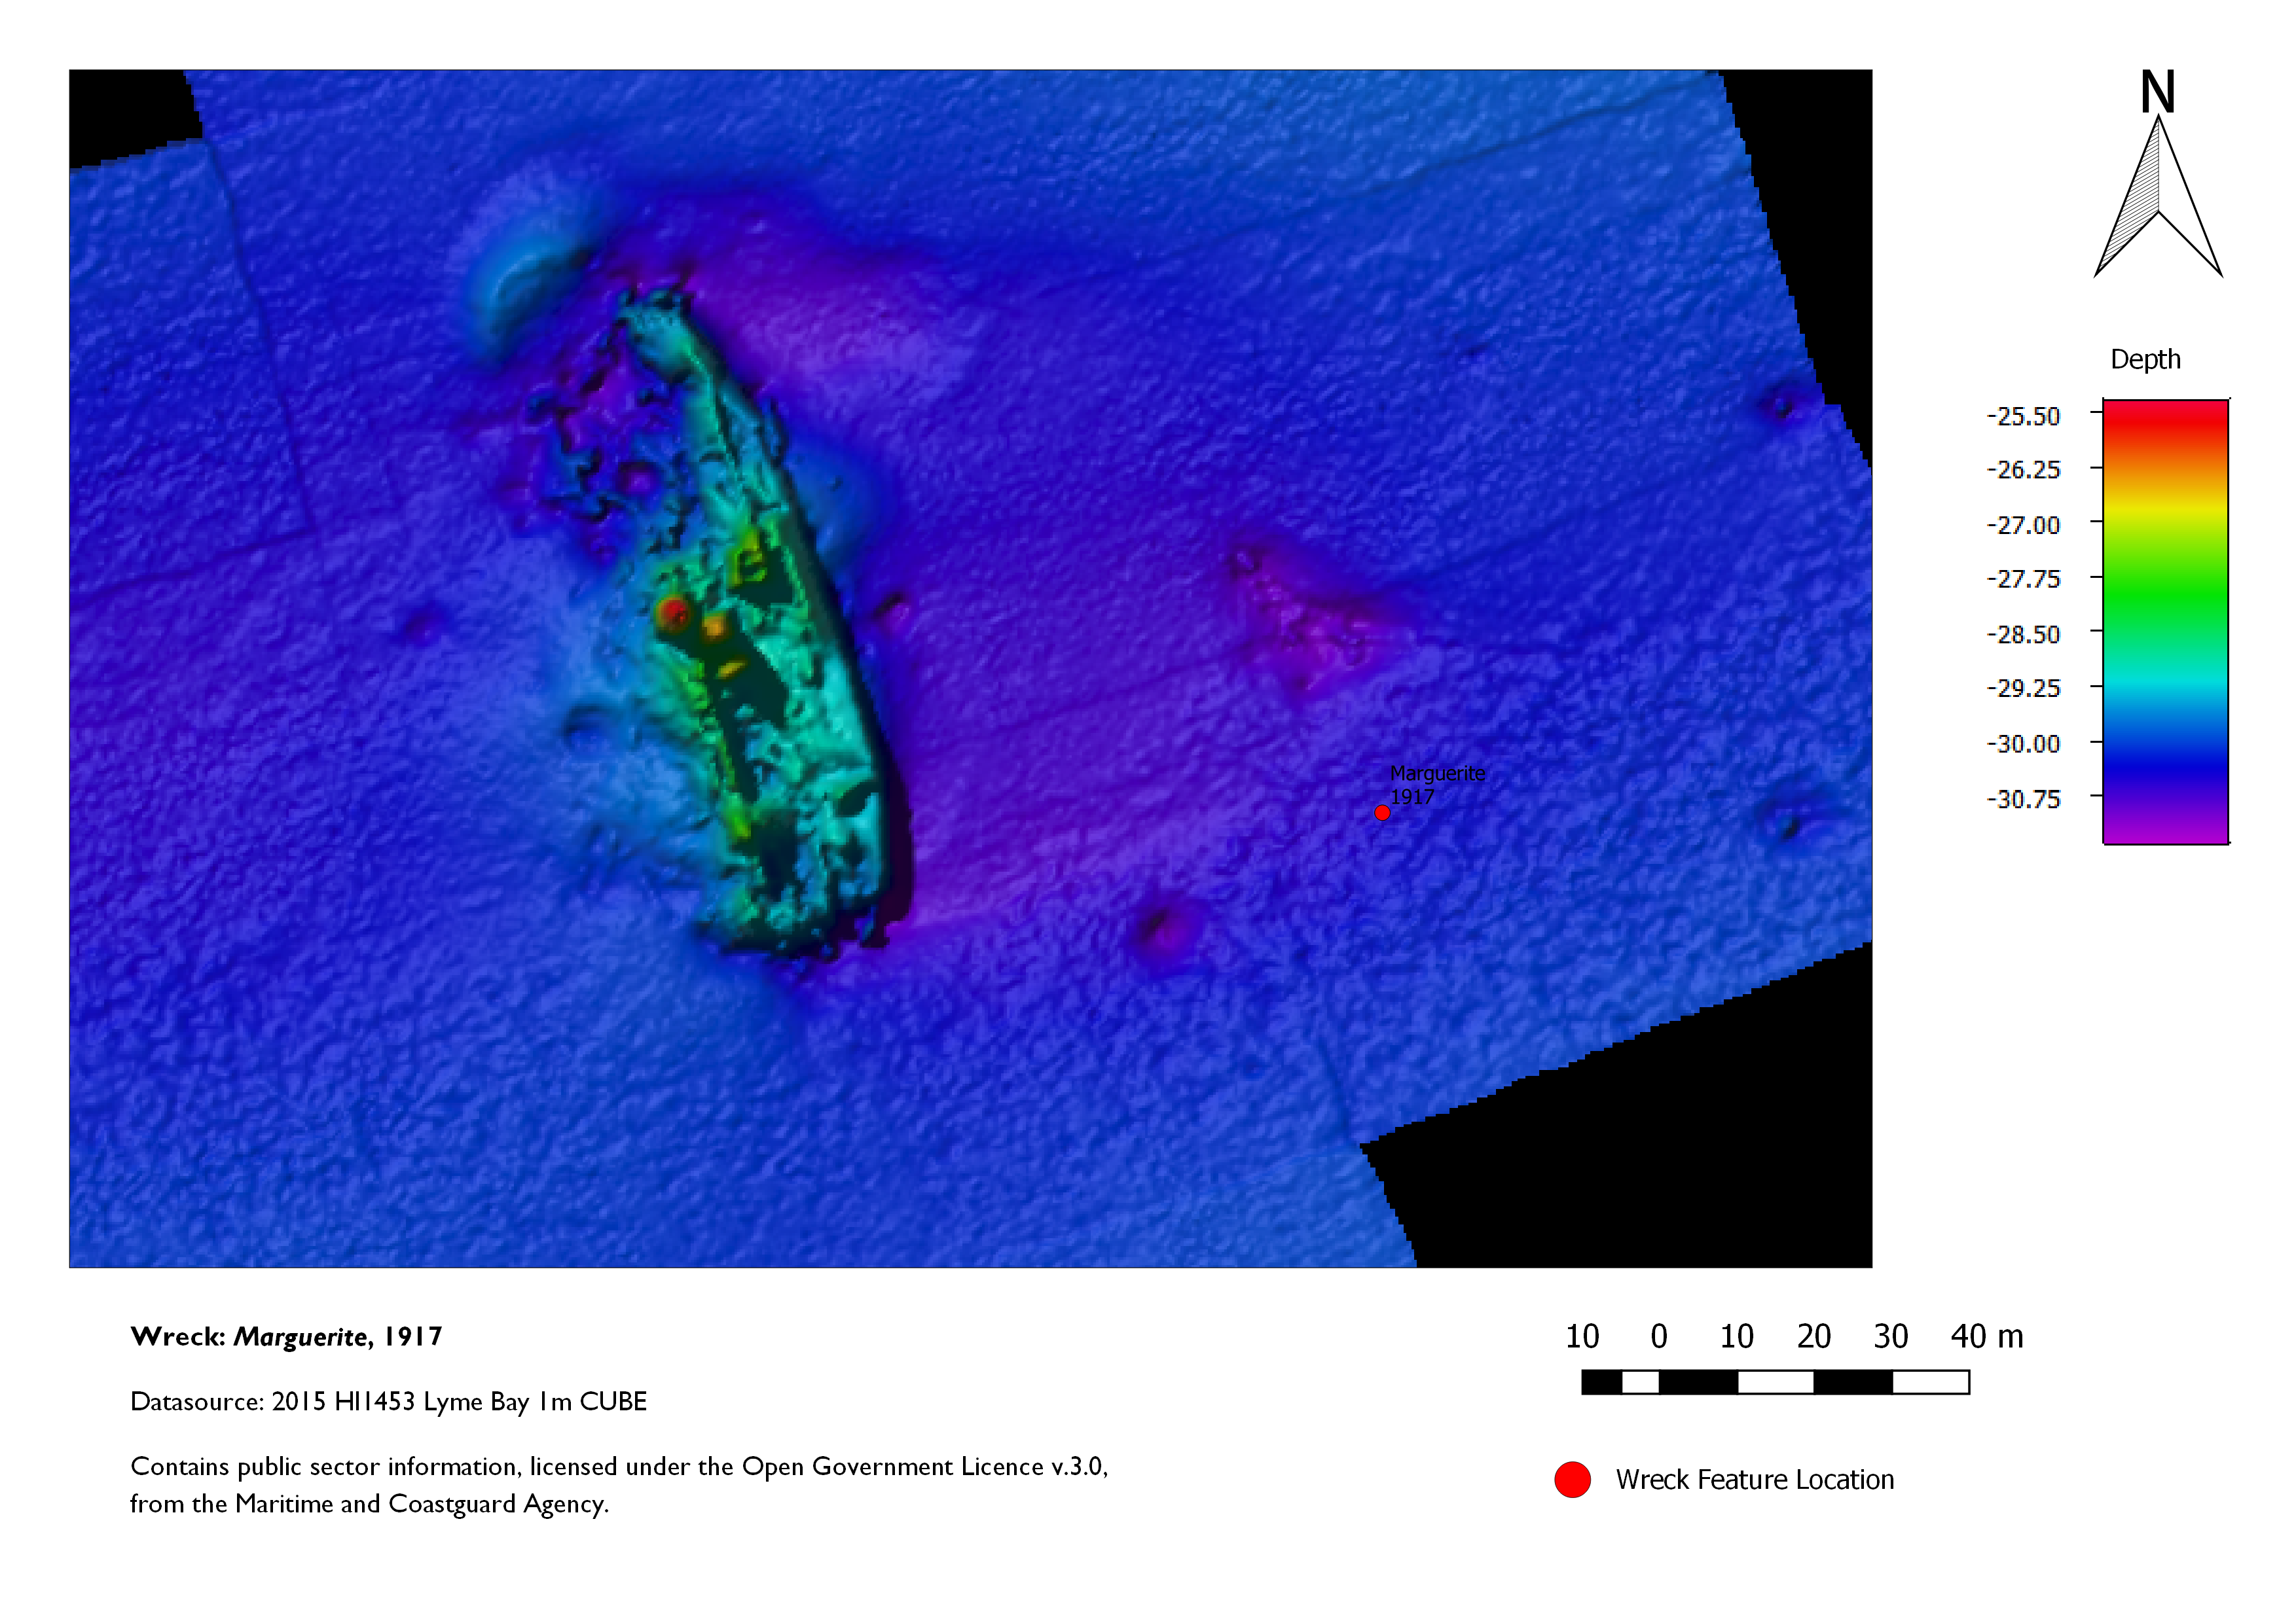
Task: Click the depth colour gradient bar
Action: [2165, 620]
